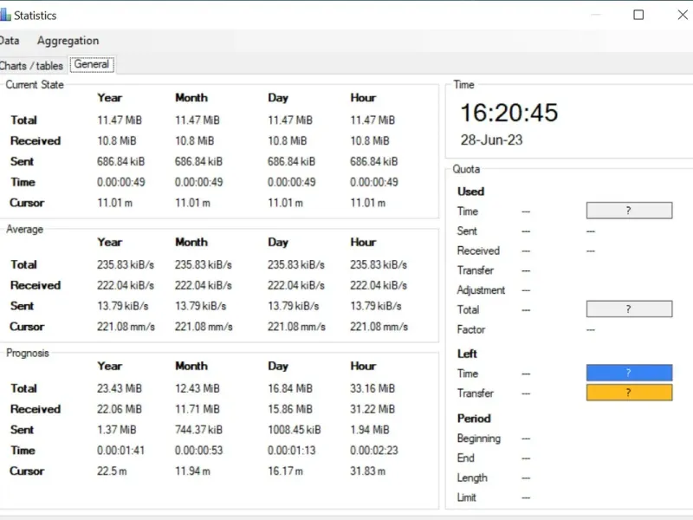
Task: Click the Prognosis Cursor Day value 16.17 m
Action: pos(286,471)
